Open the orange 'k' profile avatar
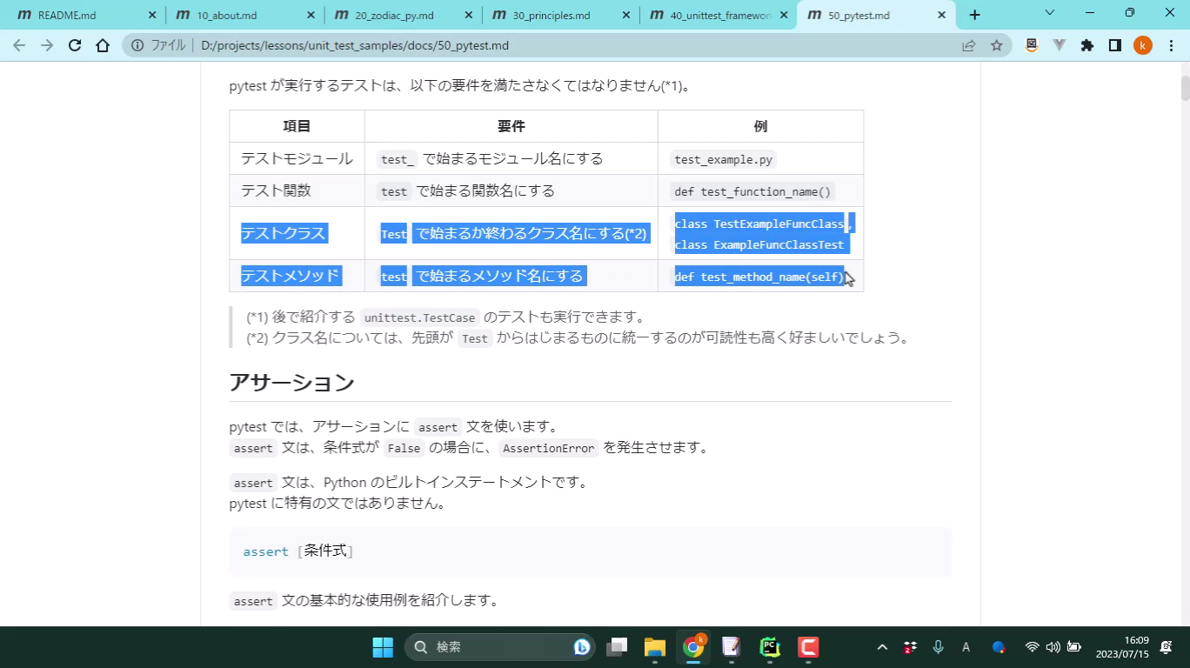Screen dimensions: 1190x668 (1142, 46)
